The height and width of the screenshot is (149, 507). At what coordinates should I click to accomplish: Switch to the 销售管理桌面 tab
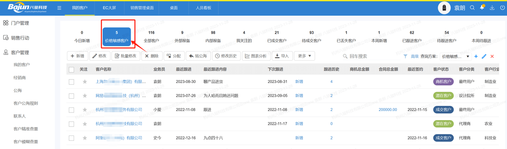pos(142,8)
